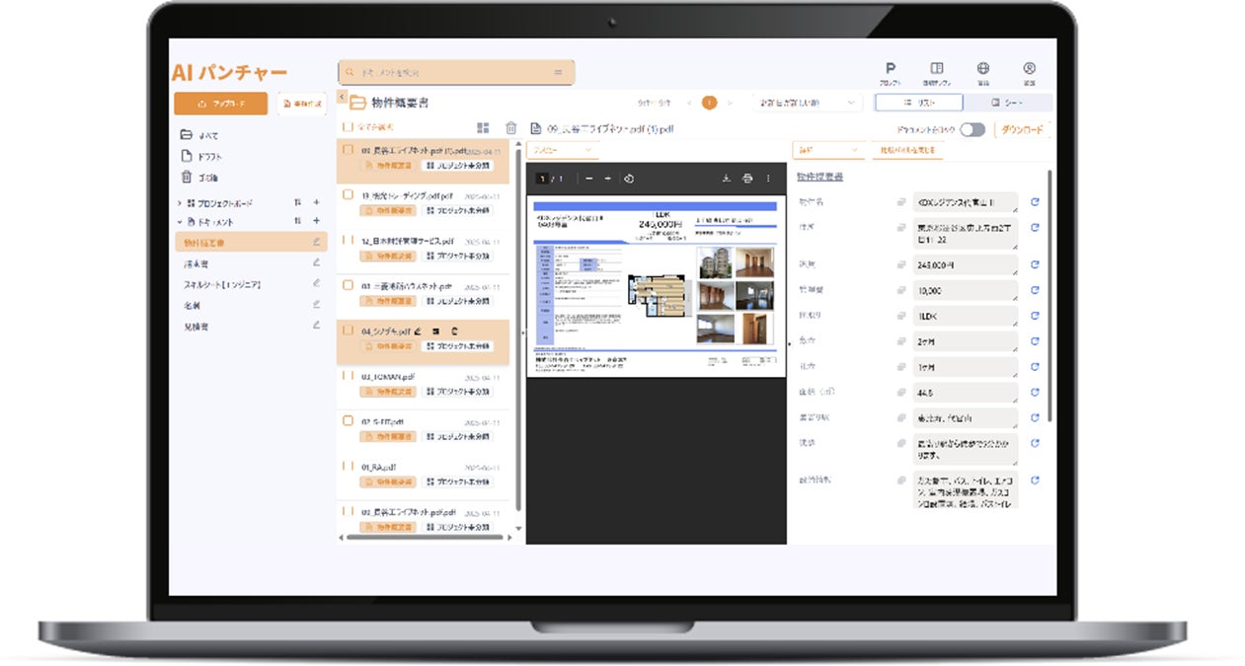This screenshot has height=666, width=1245.
Task: Open スキルシート【エンジニア】 category
Action: click(221, 284)
